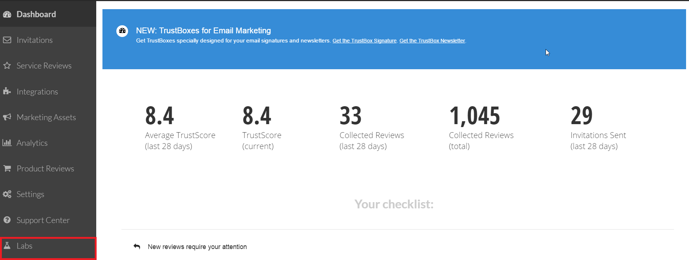Open Marketing Assets section
689x260 pixels.
coord(48,117)
